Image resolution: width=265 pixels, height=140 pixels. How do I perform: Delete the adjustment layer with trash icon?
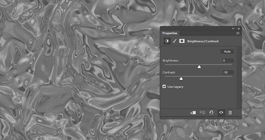click(230, 113)
